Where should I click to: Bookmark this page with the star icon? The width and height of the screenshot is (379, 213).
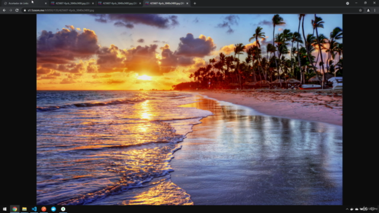pos(361,11)
